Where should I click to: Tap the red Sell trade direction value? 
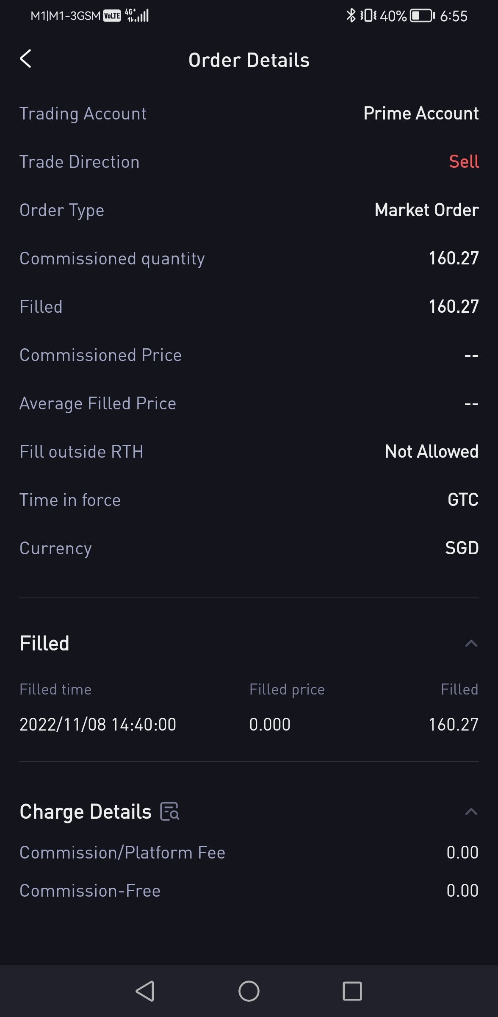464,161
